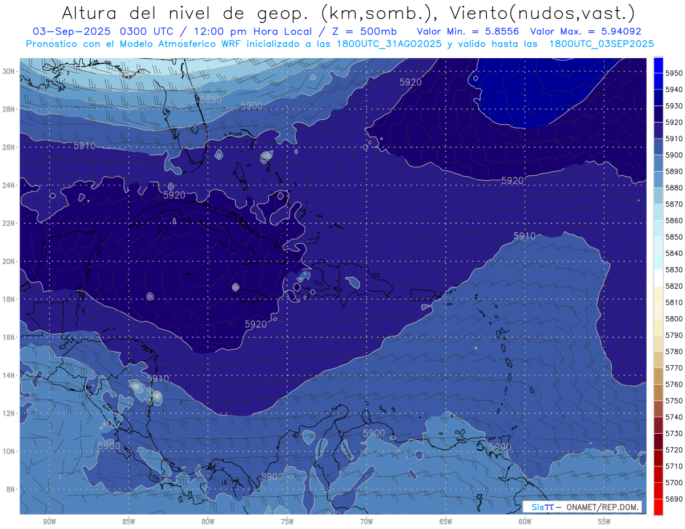Viewport: 685px width, 529px height.
Task: Click the 5720 colorbar label
Action: coord(674,450)
